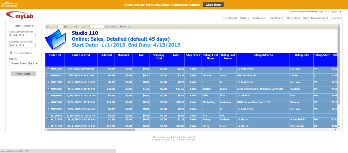Expand order 21077660 row
This screenshot has width=348, height=153.
[49, 102]
